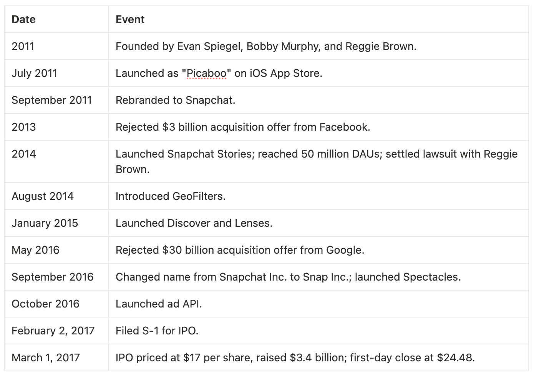
Task: Click the Filed S-1 for IPO cell
Action: 318,331
